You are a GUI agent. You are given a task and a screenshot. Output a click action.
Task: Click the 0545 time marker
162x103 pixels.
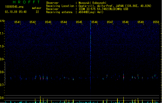point(79,22)
